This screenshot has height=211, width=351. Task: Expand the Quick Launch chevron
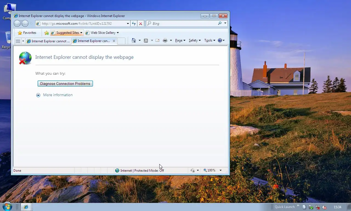coord(298,206)
